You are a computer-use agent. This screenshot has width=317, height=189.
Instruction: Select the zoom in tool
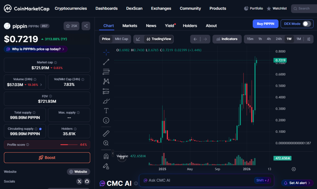tap(106, 143)
